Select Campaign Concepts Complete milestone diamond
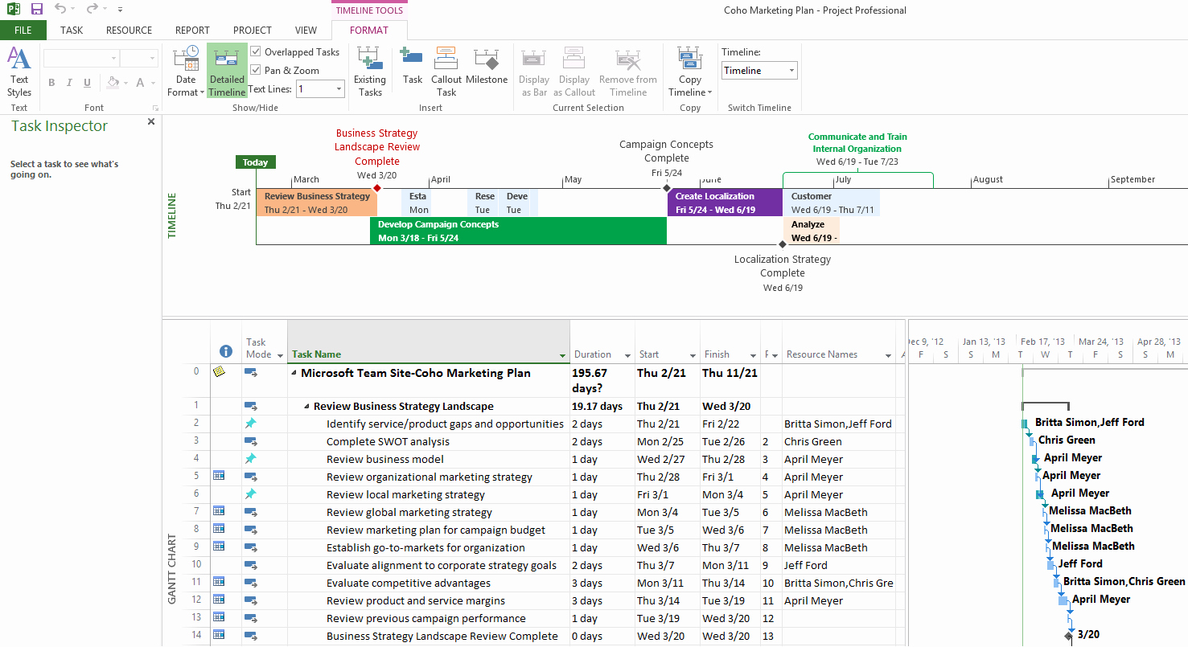This screenshot has height=647, width=1188. (667, 188)
